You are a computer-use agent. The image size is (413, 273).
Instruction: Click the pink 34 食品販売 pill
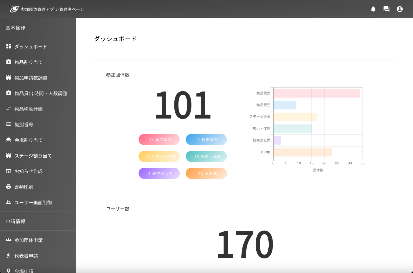pyautogui.click(x=159, y=140)
